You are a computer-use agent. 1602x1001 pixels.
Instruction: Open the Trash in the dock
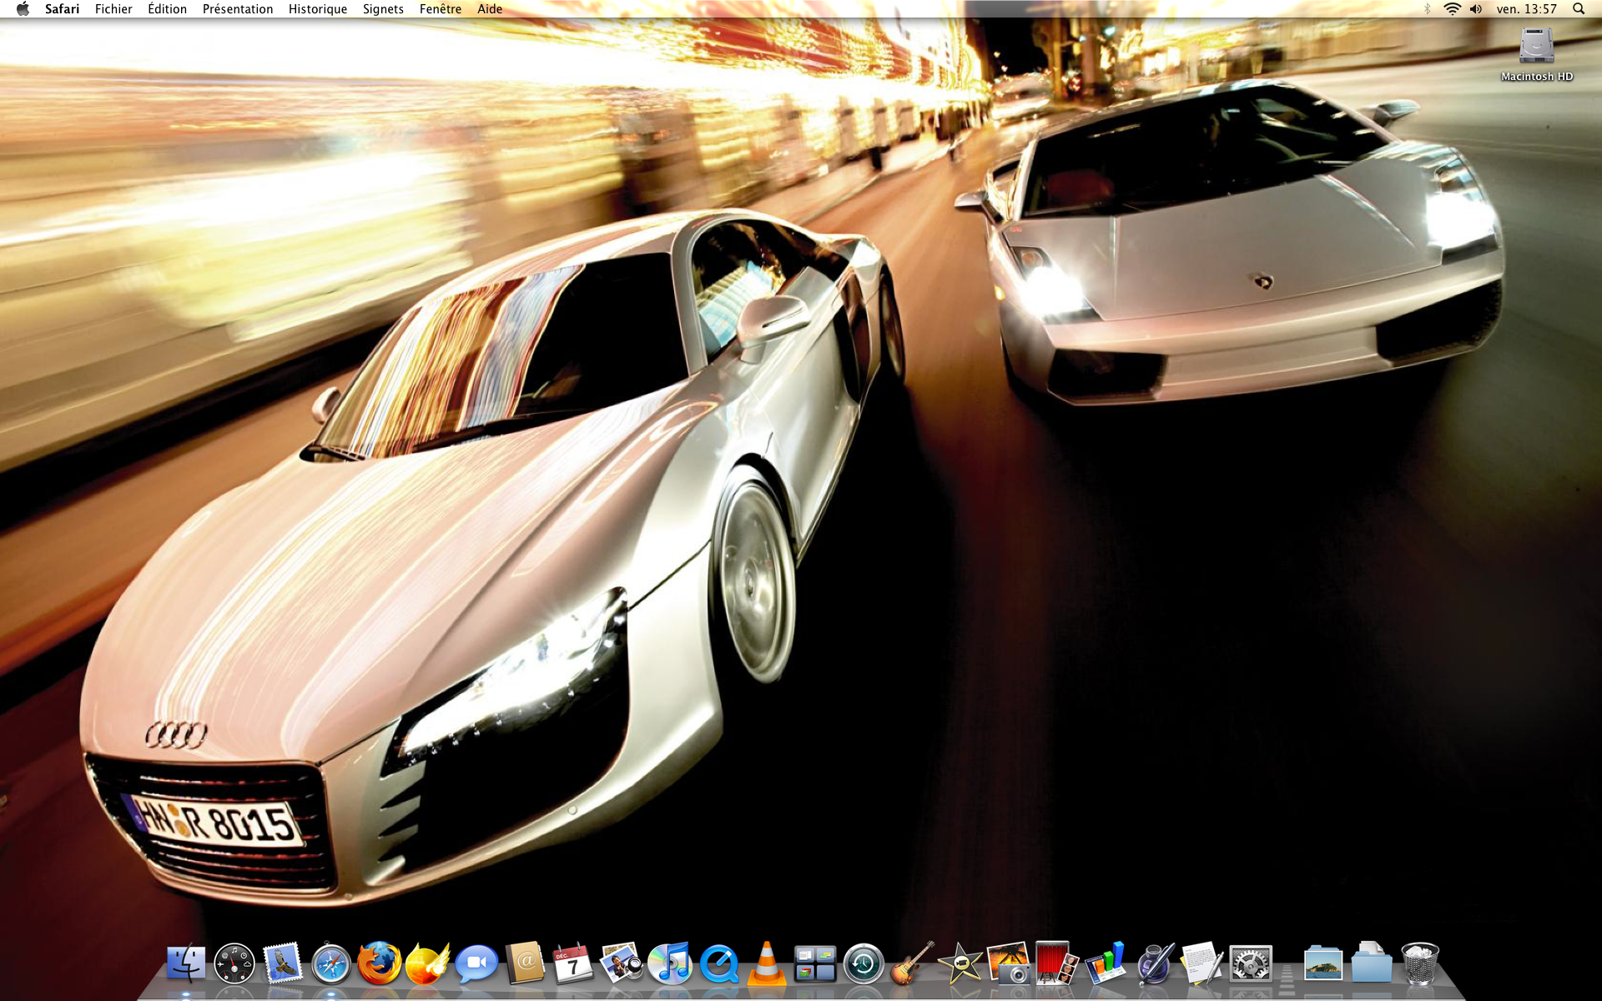click(x=1420, y=963)
